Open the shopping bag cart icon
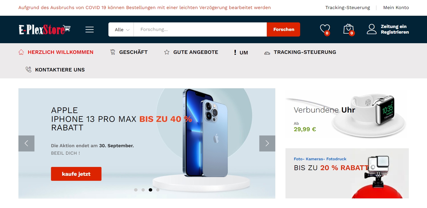Image resolution: width=427 pixels, height=208 pixels. click(x=348, y=29)
